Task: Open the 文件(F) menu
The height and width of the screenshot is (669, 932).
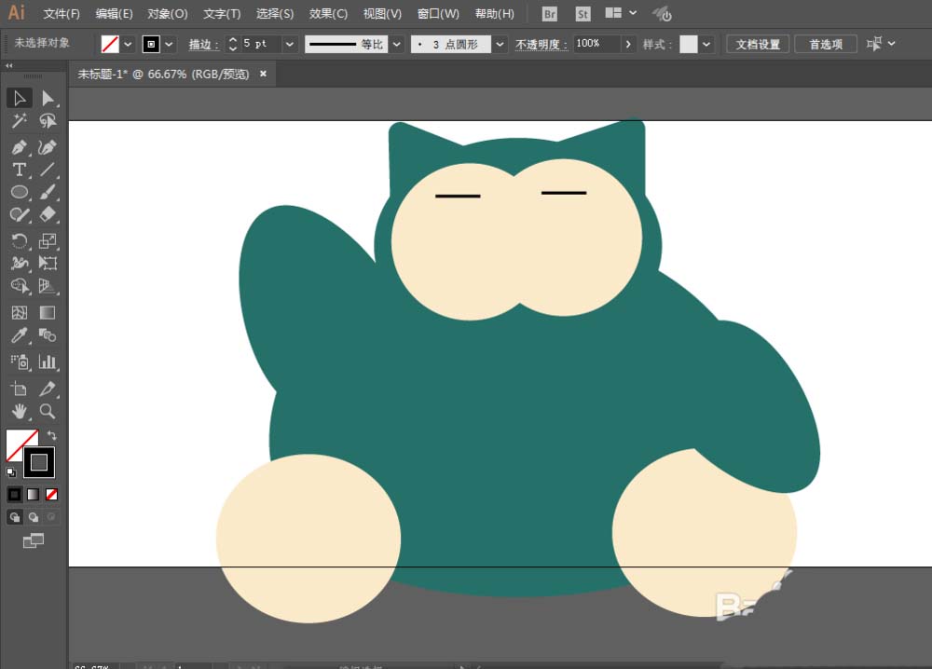Action: [x=62, y=14]
